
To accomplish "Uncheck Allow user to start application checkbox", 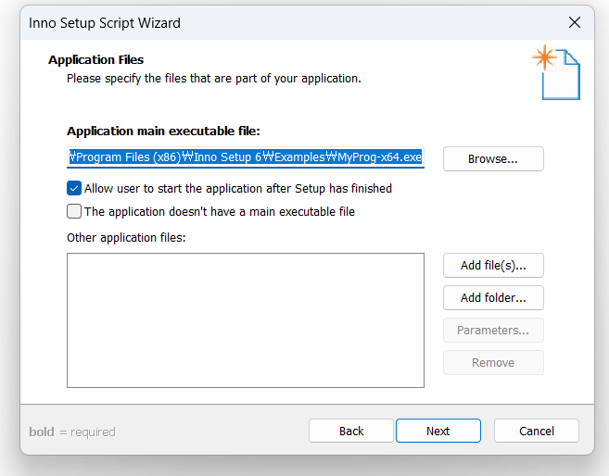I will 74,188.
